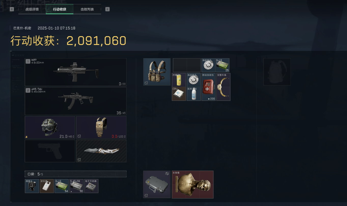Screen dimensions: 347x206
Task: Select the 定位器 locator item
Action: pos(47,186)
